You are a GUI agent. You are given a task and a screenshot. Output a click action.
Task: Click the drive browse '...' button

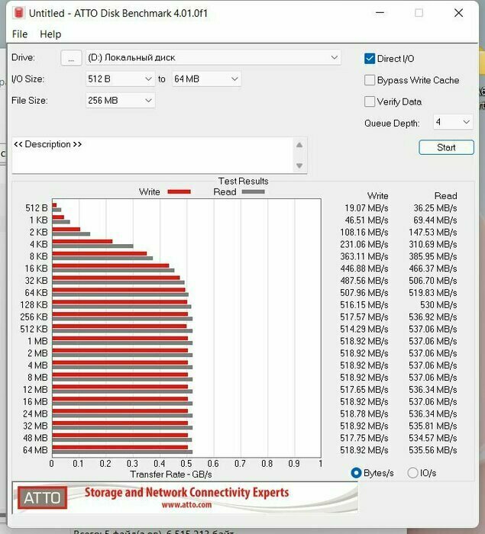[x=71, y=58]
